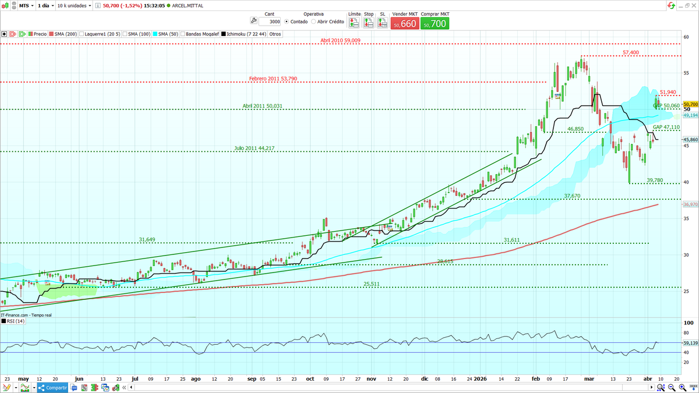This screenshot has width=699, height=393.
Task: Expand the drawing tools dropdown arrow
Action: [x=16, y=388]
